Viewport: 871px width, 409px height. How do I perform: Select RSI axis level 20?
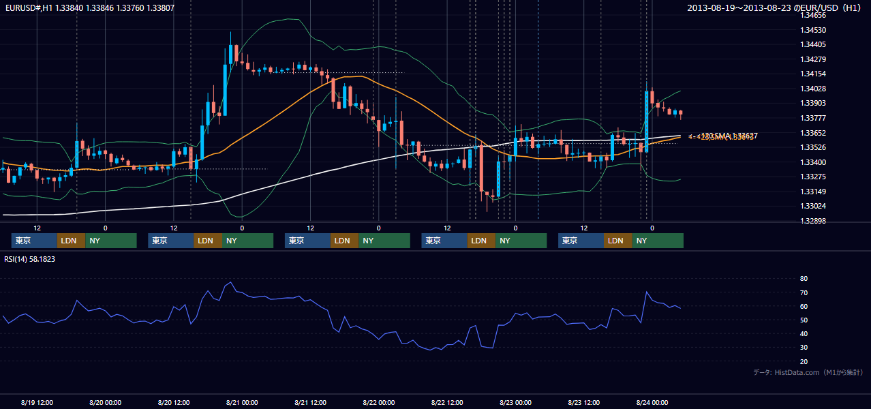(x=804, y=361)
